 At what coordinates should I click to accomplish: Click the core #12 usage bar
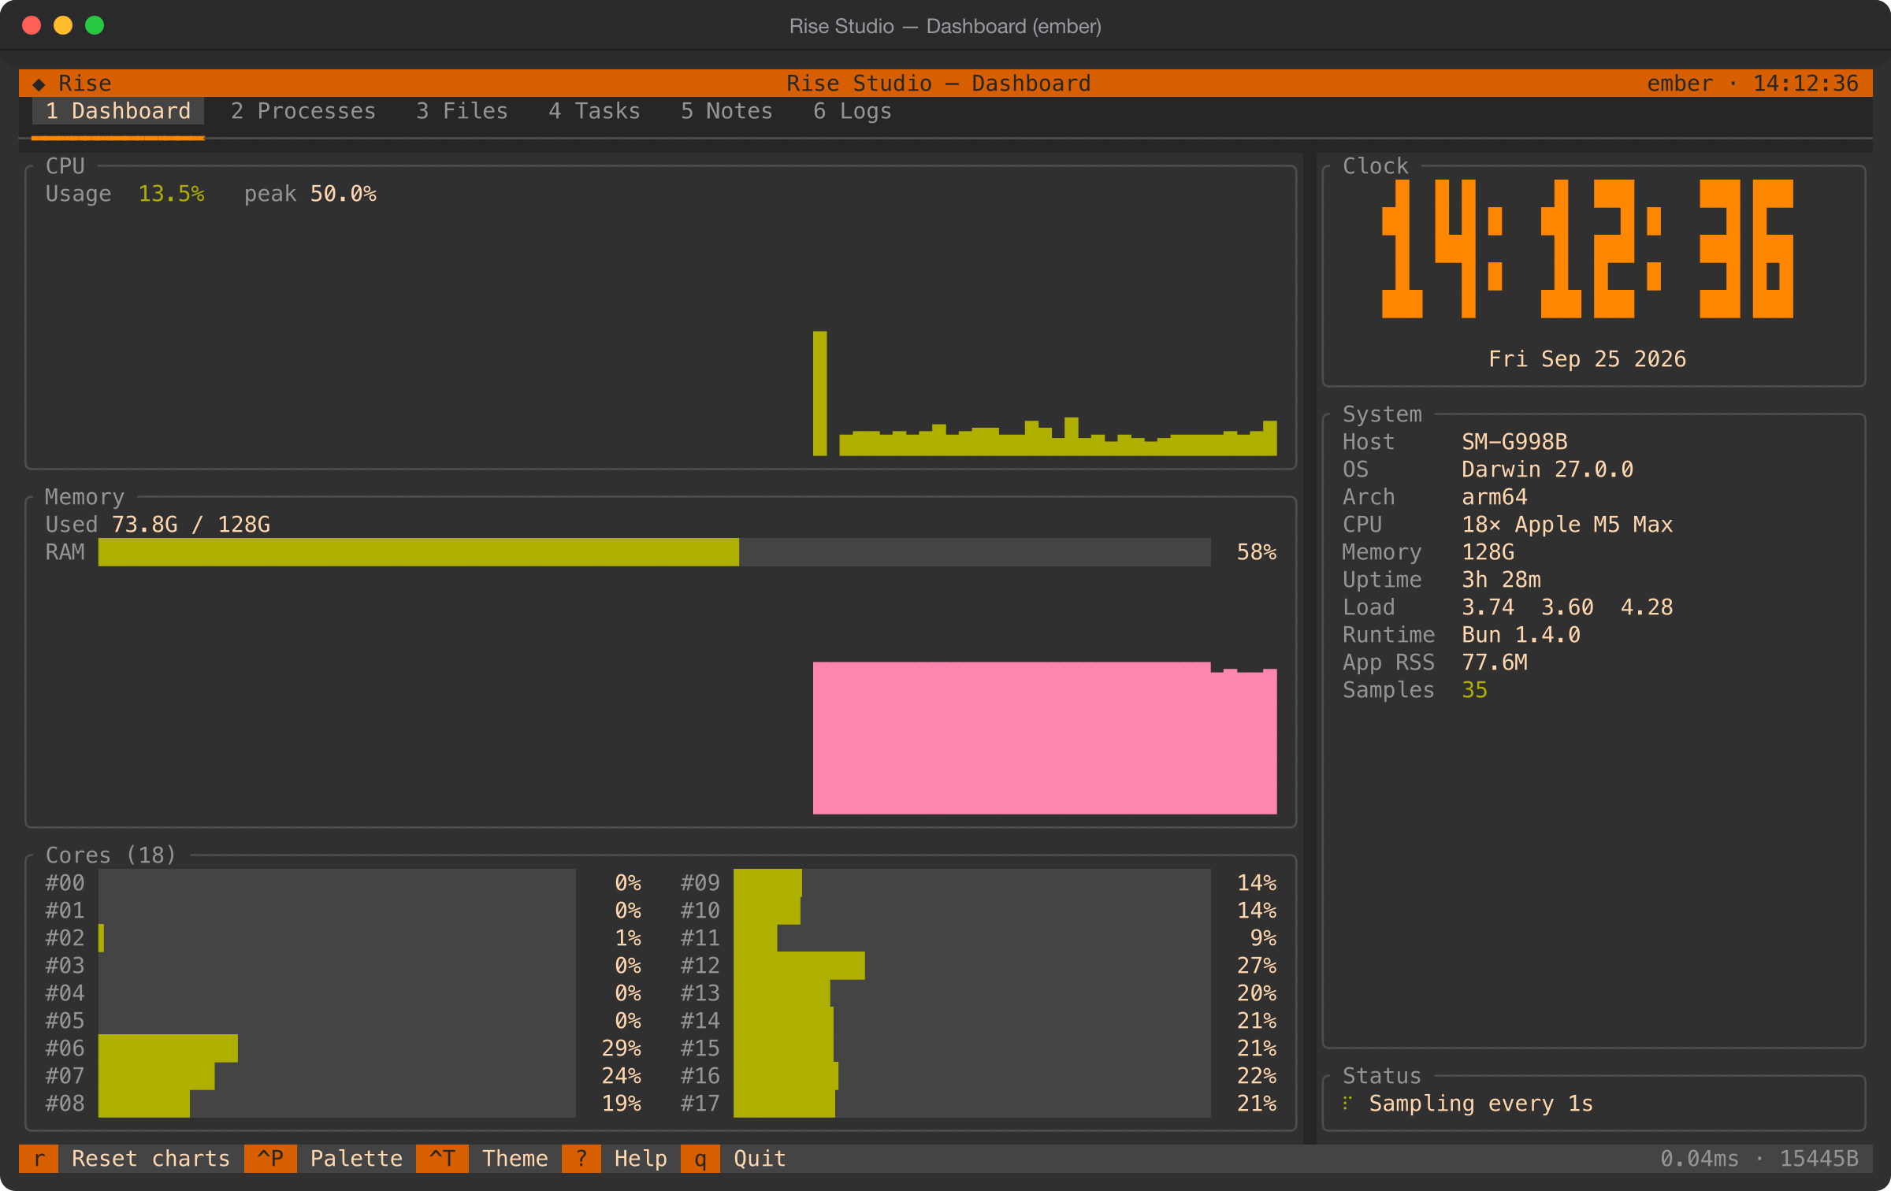(972, 966)
